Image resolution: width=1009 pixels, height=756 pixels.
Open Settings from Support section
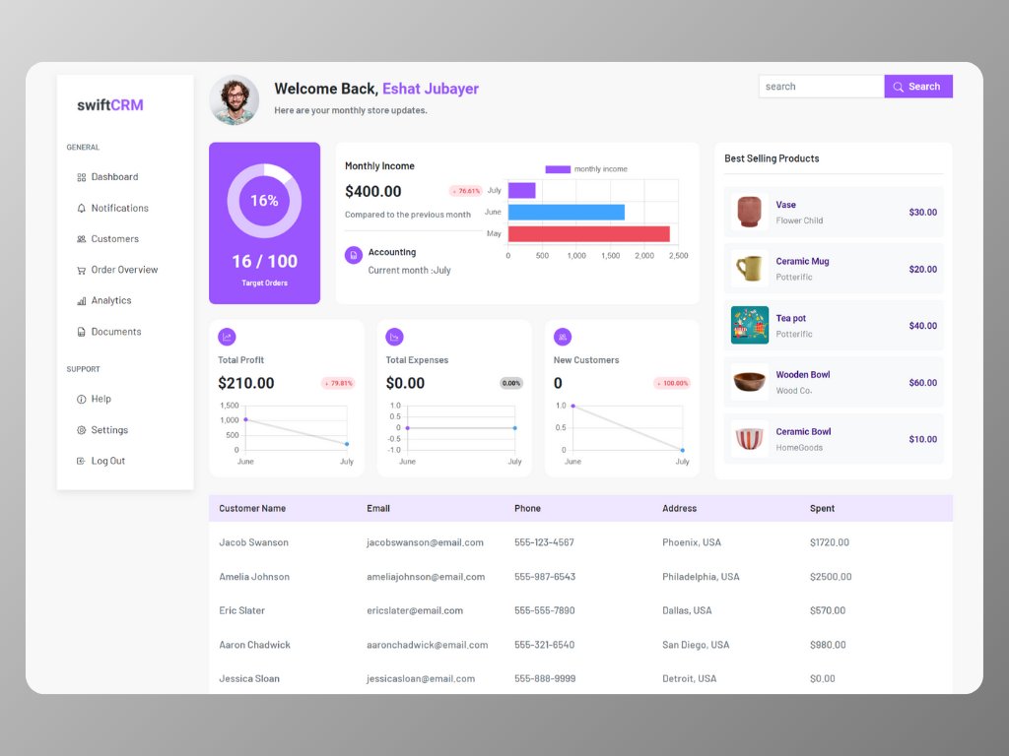(x=109, y=430)
